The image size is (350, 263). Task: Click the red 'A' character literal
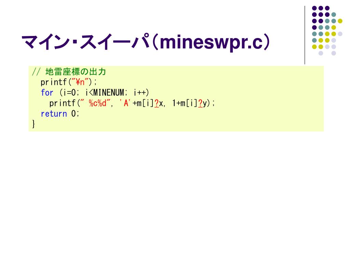(x=125, y=103)
